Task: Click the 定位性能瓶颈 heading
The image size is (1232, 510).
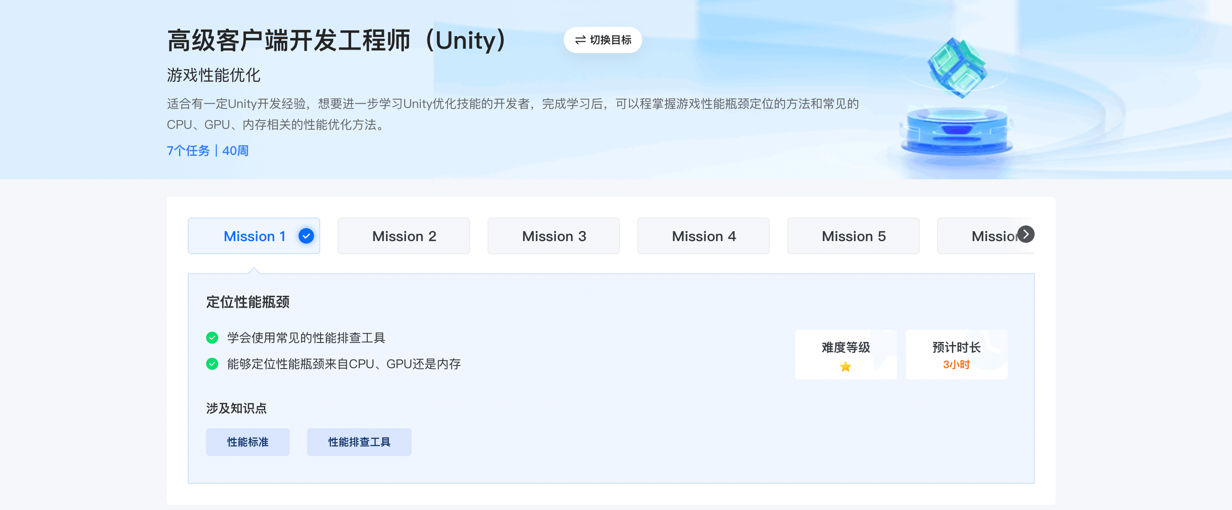Action: pos(248,302)
